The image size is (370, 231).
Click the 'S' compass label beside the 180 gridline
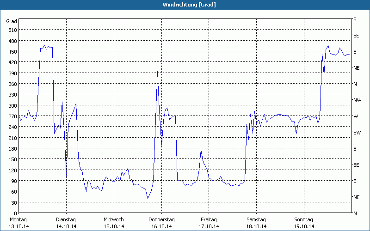point(355,149)
